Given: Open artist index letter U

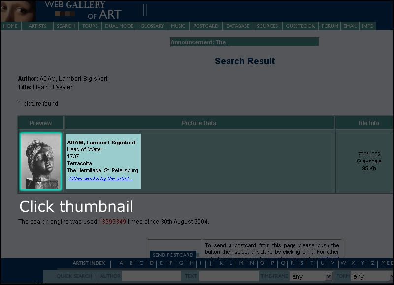Looking at the screenshot, I should click(323, 263).
